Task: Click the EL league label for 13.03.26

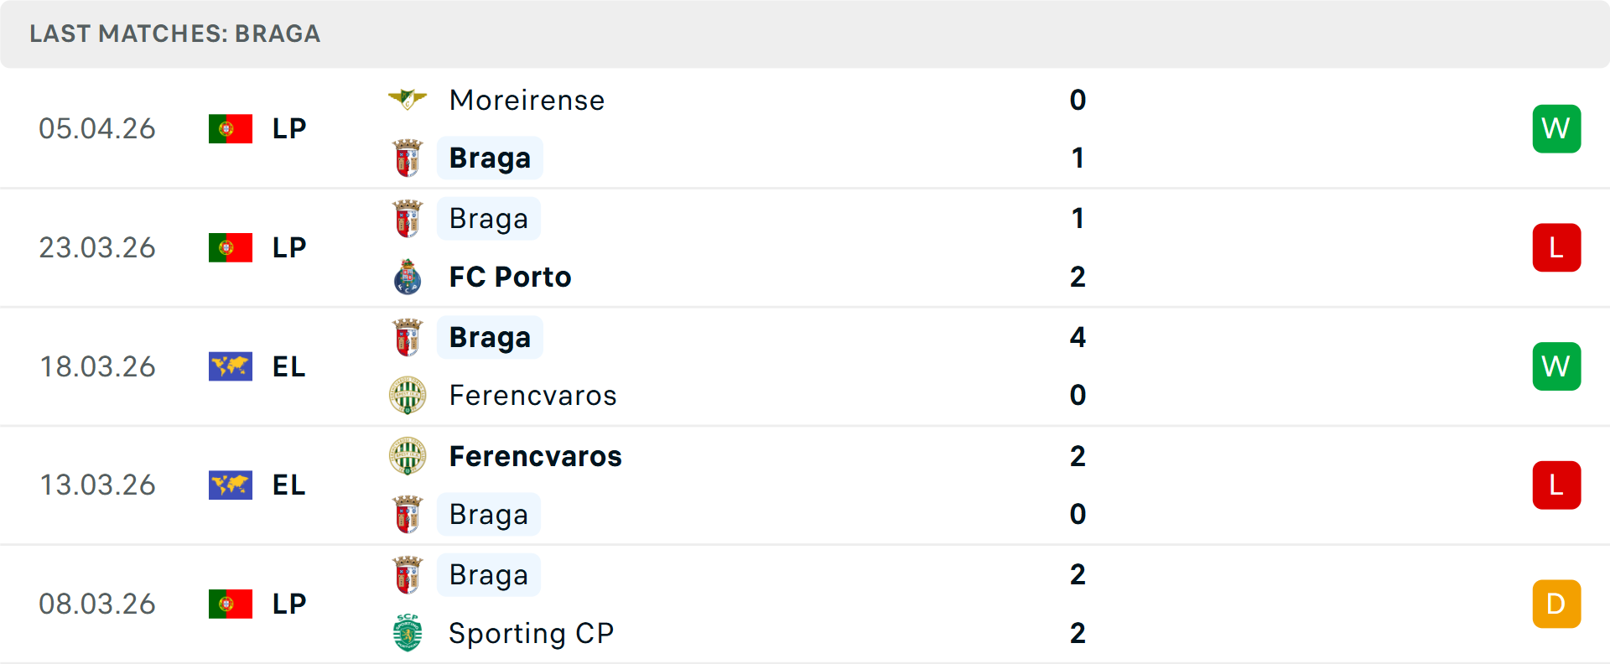Action: pos(288,485)
